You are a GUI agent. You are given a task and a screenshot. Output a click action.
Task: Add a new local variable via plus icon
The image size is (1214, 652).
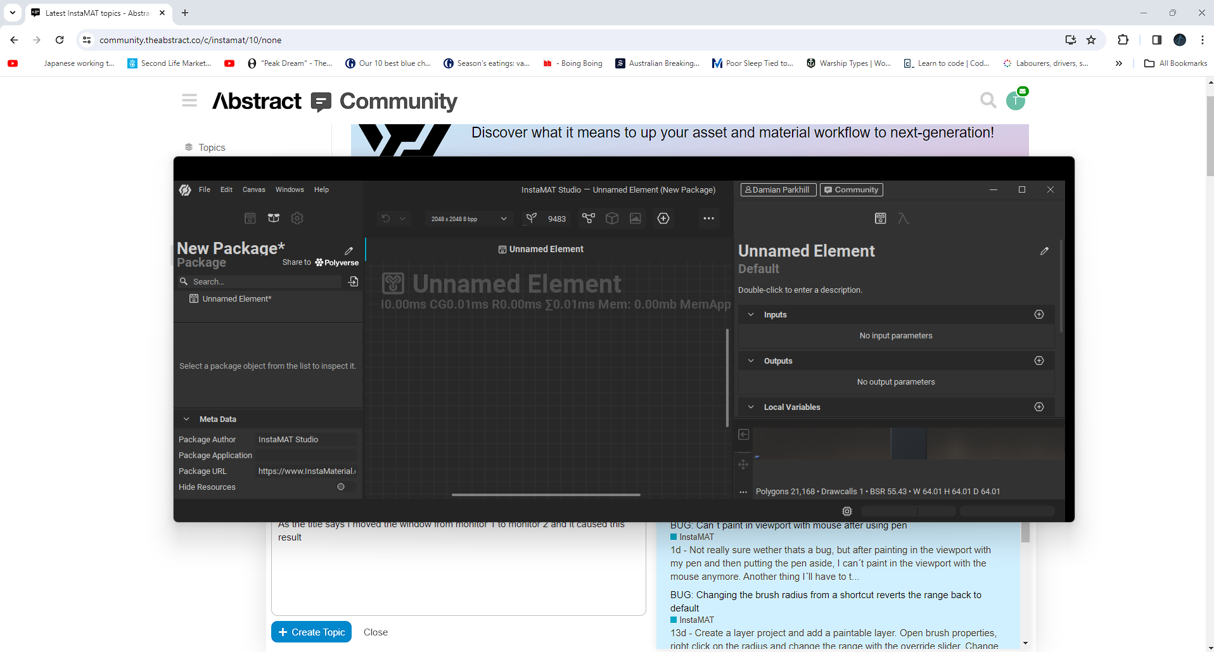(x=1039, y=407)
